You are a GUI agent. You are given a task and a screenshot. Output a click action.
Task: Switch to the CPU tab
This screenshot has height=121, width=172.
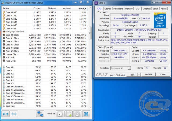click(x=99, y=9)
